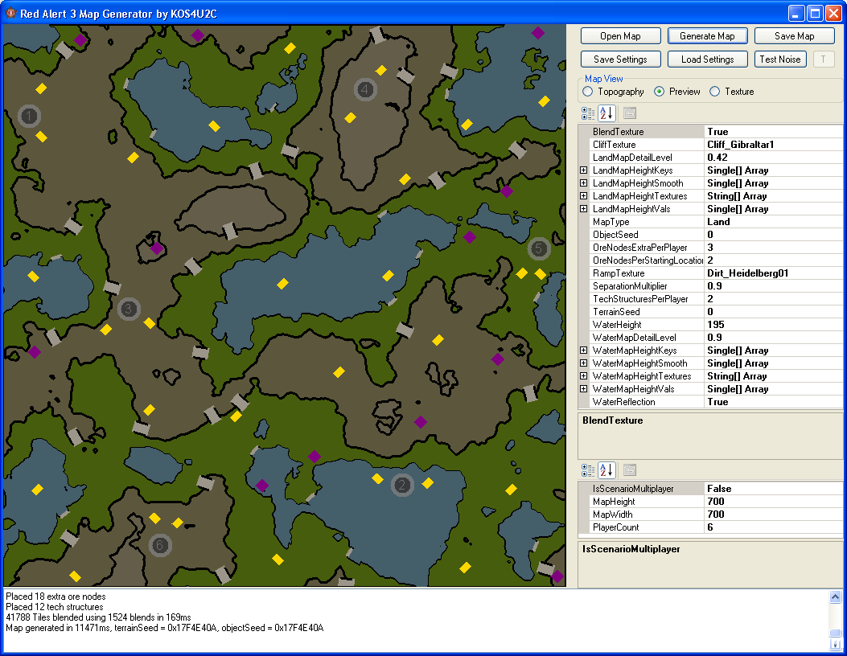The width and height of the screenshot is (847, 656).
Task: Click the log panel scroll up arrow
Action: pyautogui.click(x=835, y=597)
